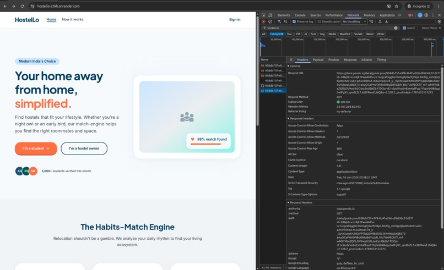
Task: Clear the network log
Action: [x=270, y=21]
